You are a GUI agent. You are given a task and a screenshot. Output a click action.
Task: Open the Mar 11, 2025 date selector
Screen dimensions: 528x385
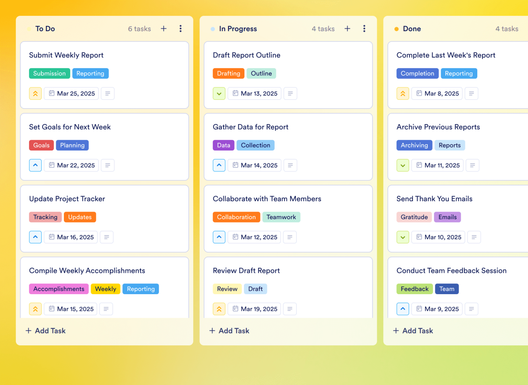pyautogui.click(x=437, y=165)
